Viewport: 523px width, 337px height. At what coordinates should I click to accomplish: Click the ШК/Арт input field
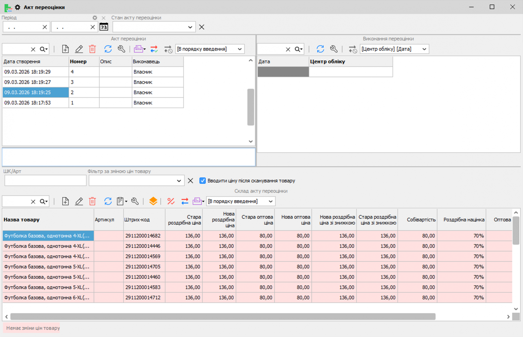45,180
